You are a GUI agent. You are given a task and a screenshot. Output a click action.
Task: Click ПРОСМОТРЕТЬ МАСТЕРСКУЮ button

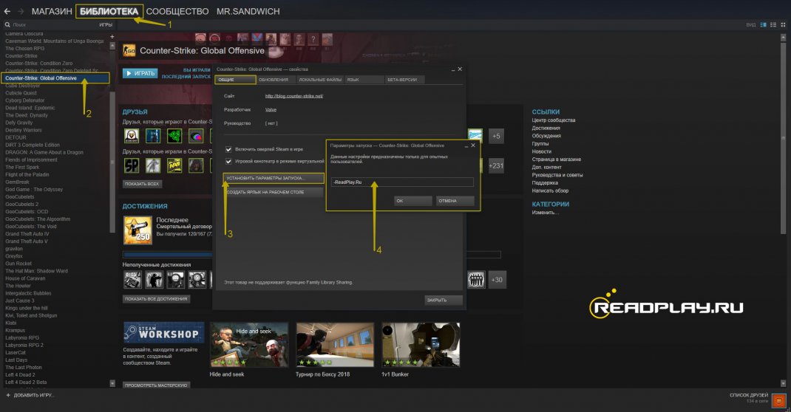click(157, 385)
